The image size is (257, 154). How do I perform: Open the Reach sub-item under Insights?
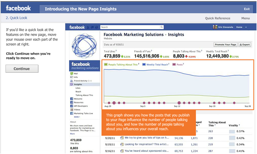coord(78,92)
